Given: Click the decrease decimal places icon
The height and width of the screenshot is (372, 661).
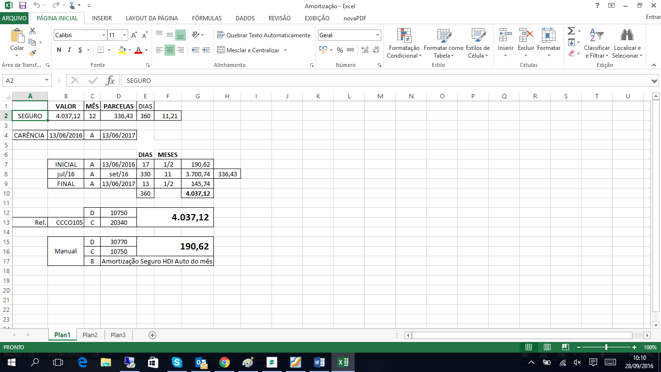Looking at the screenshot, I should tap(376, 50).
